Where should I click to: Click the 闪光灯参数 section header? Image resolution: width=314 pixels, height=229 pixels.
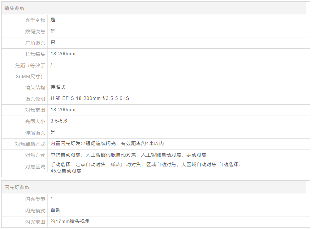[17, 188]
